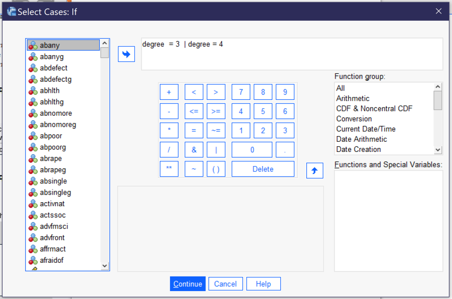Click digit 7 on the keypad
The width and height of the screenshot is (452, 299).
[x=241, y=92]
